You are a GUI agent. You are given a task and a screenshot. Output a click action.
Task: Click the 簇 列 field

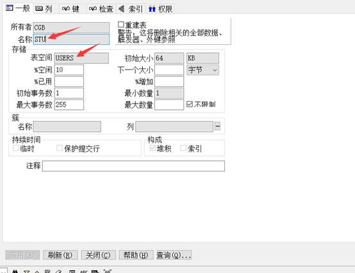coord(174,127)
